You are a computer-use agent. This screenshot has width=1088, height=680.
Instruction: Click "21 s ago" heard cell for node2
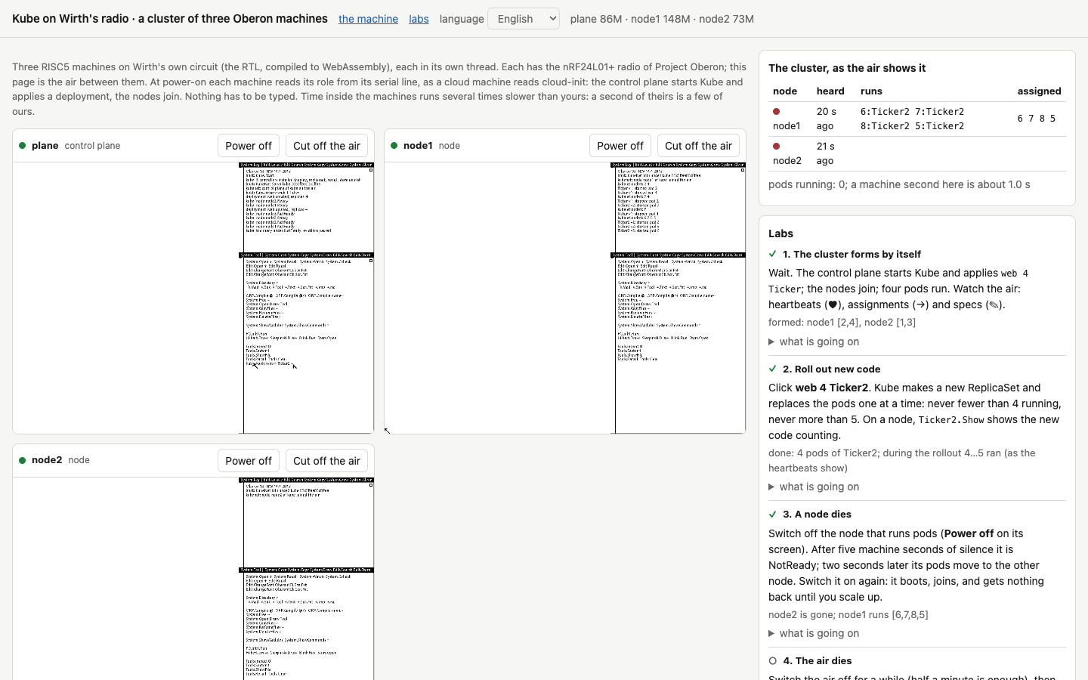(x=826, y=153)
